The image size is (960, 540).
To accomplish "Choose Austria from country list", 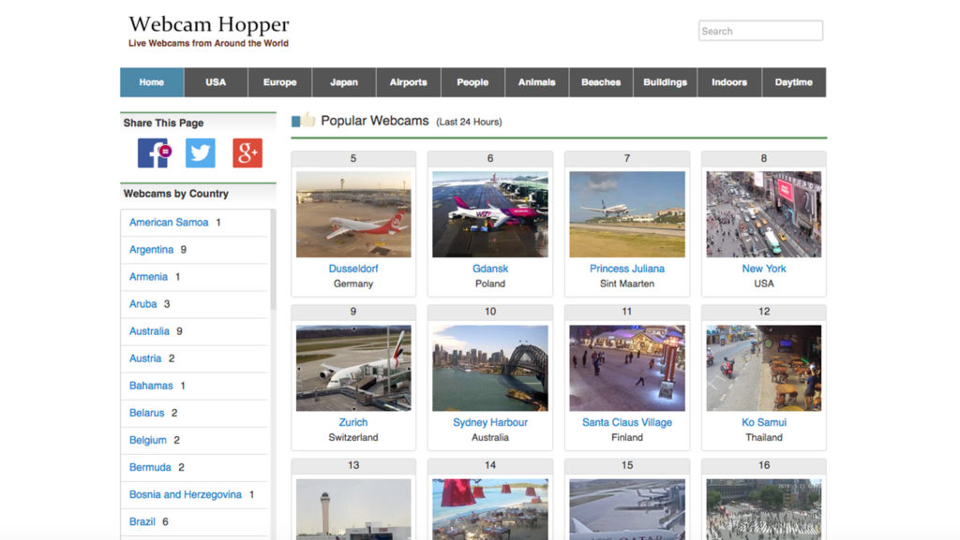I will click(x=145, y=358).
